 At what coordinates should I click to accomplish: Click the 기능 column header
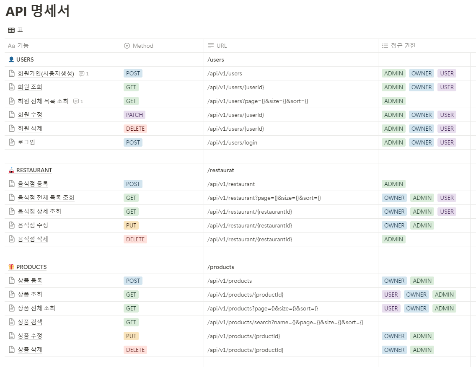tap(62, 46)
